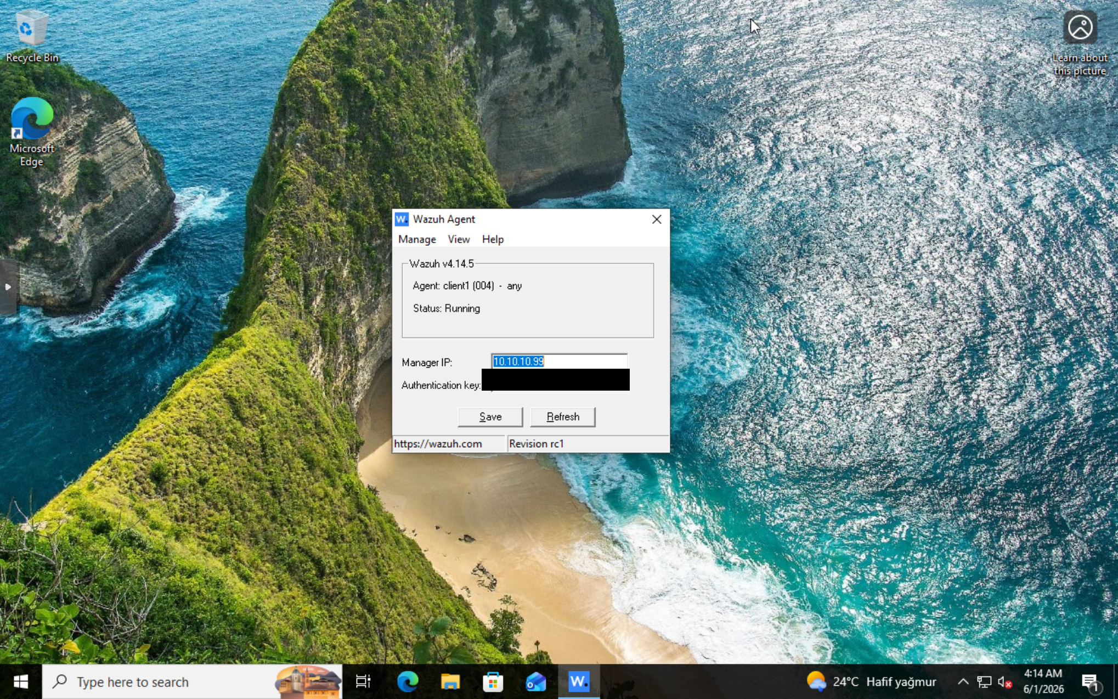Open the weather widget showing 24°C
Image resolution: width=1118 pixels, height=699 pixels.
871,682
